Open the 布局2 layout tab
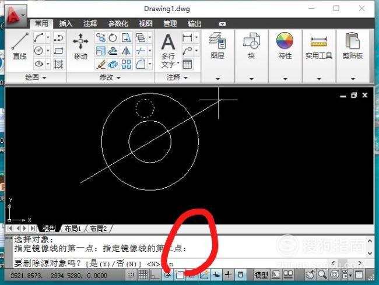 click(x=98, y=228)
